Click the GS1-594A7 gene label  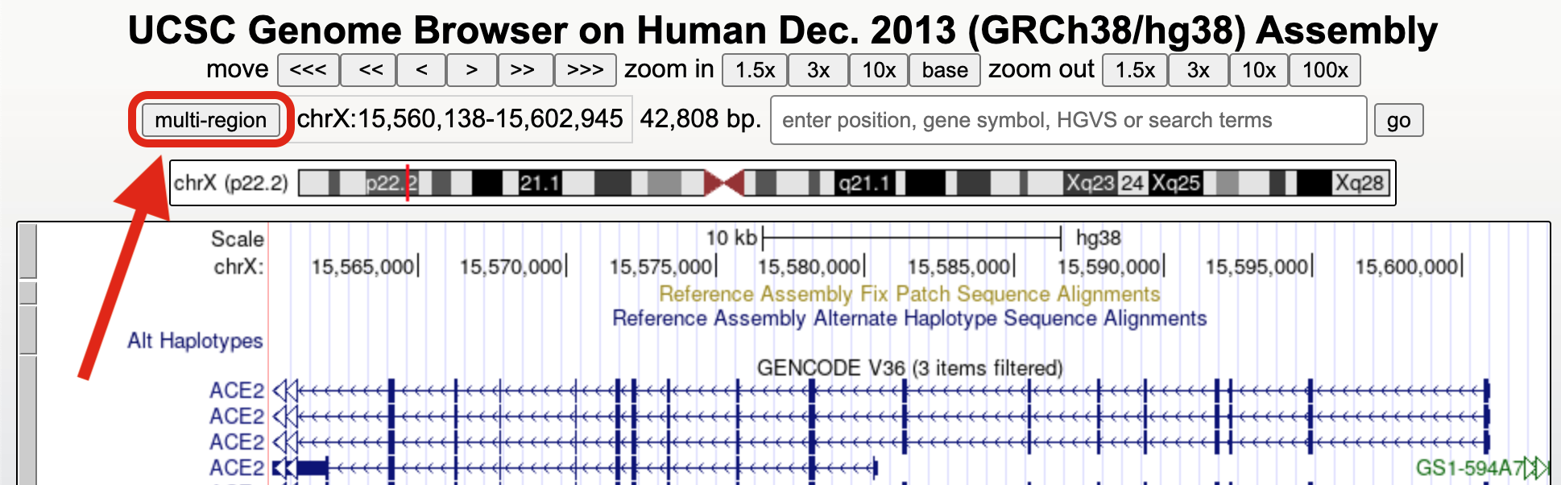(1468, 468)
